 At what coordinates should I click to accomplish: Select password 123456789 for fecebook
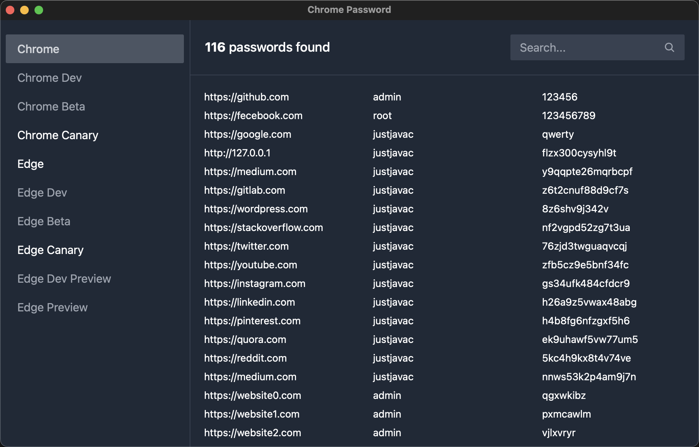coord(568,116)
